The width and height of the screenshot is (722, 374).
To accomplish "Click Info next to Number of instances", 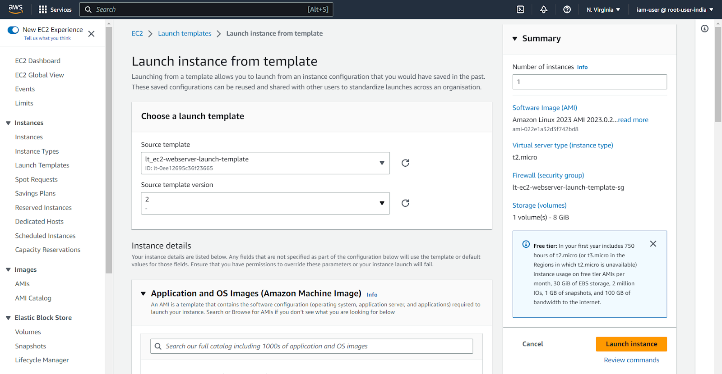I will 582,67.
